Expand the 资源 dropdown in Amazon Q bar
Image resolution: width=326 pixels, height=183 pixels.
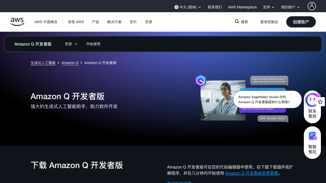71,44
